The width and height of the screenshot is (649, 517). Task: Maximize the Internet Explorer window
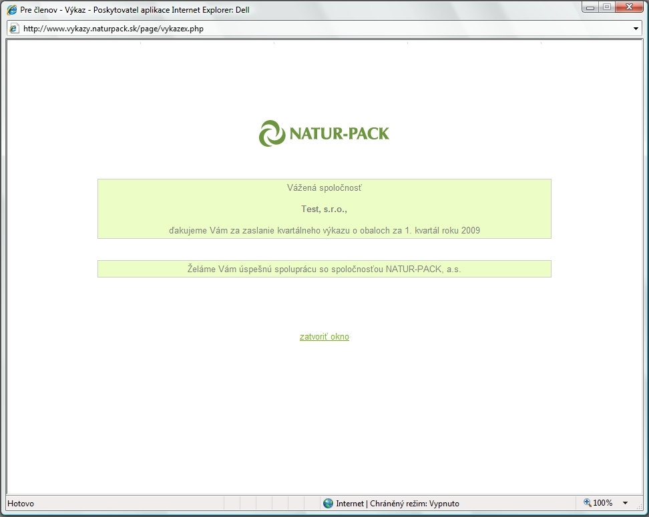(x=607, y=8)
